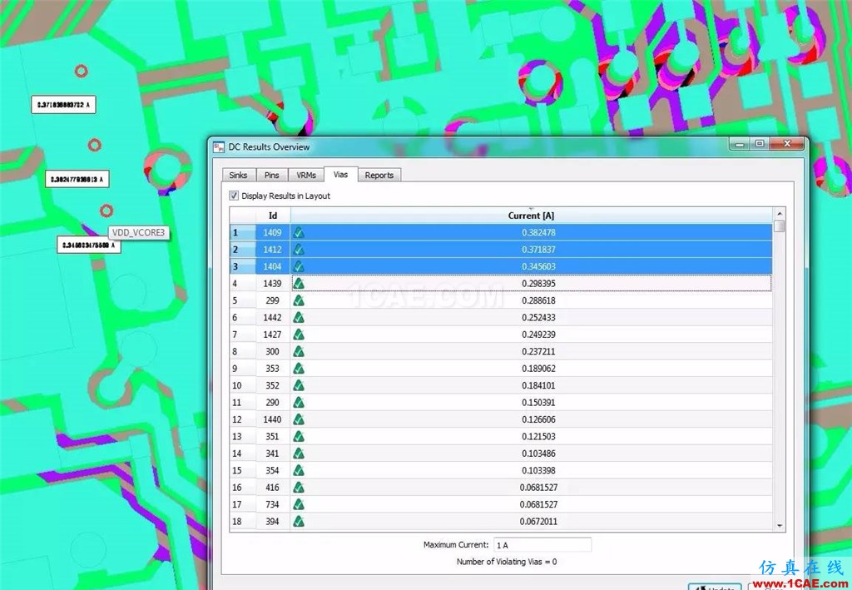Viewport: 852px width, 590px height.
Task: Click the status icon for via 299
Action: (x=299, y=300)
